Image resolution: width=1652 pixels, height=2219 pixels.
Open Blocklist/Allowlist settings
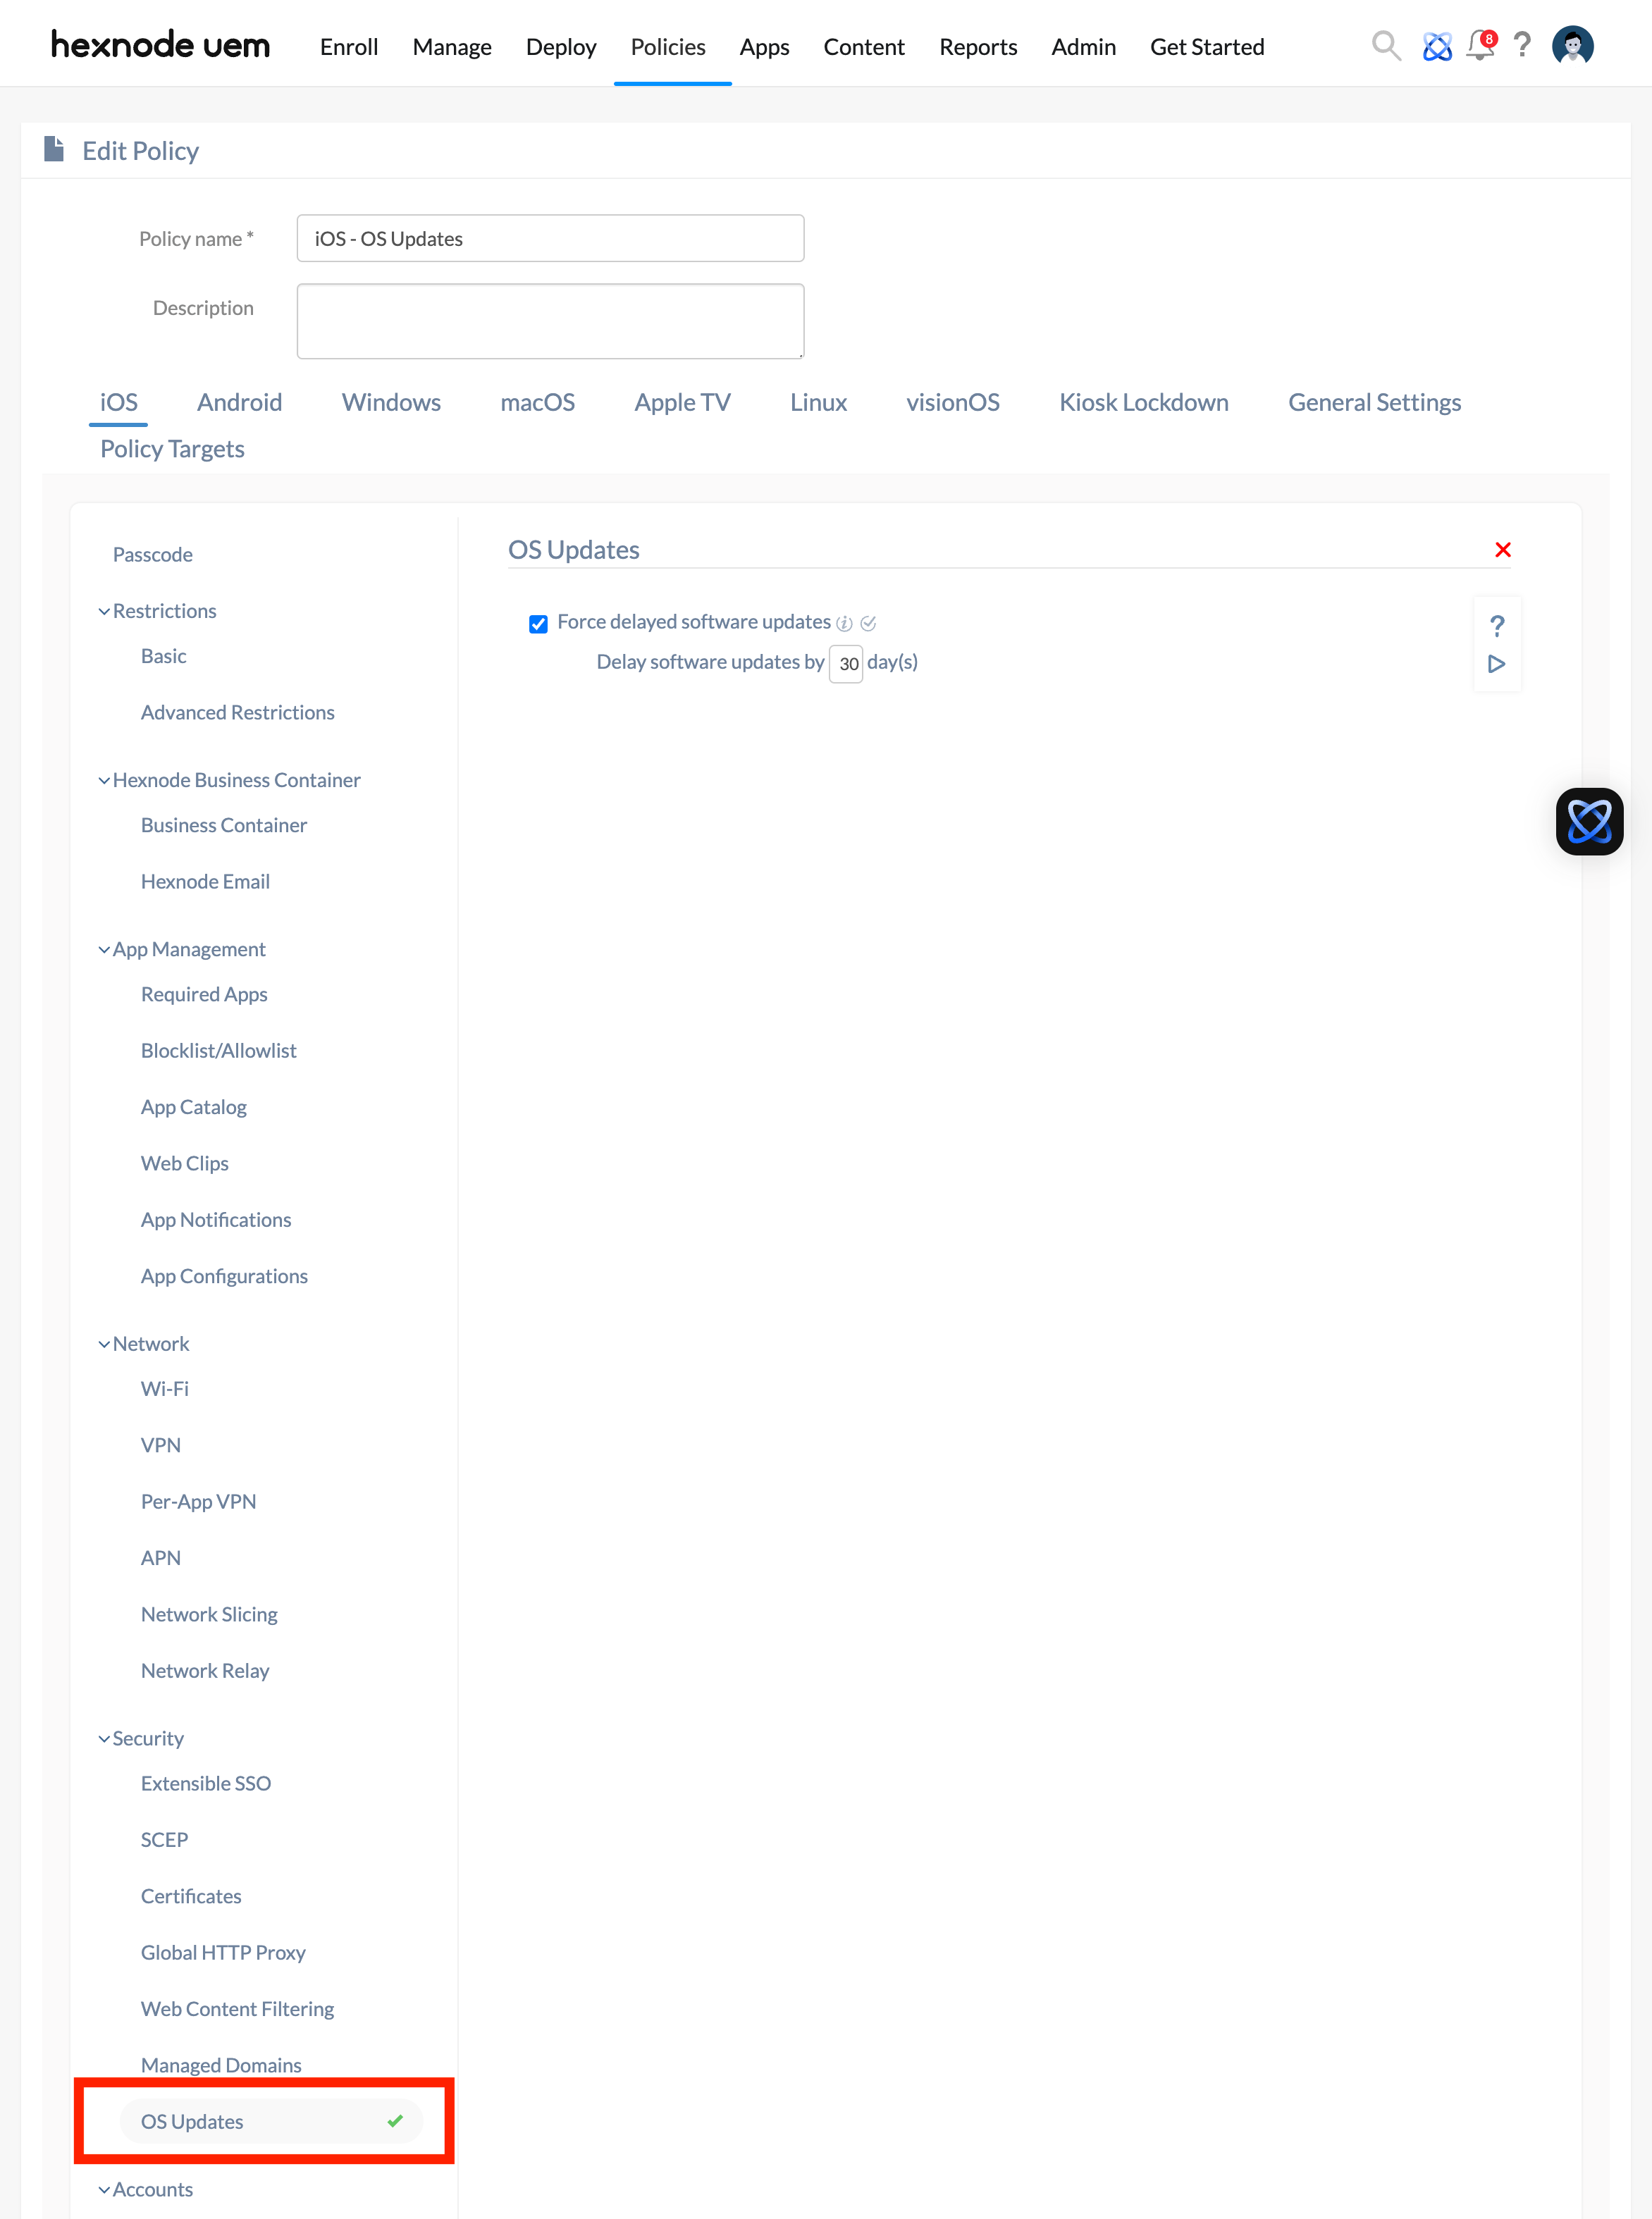(x=218, y=1051)
